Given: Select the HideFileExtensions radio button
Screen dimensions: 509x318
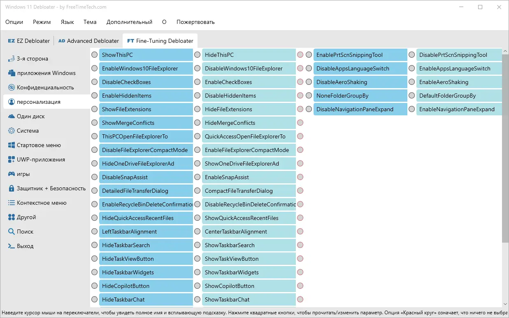Looking at the screenshot, I should (x=198, y=109).
